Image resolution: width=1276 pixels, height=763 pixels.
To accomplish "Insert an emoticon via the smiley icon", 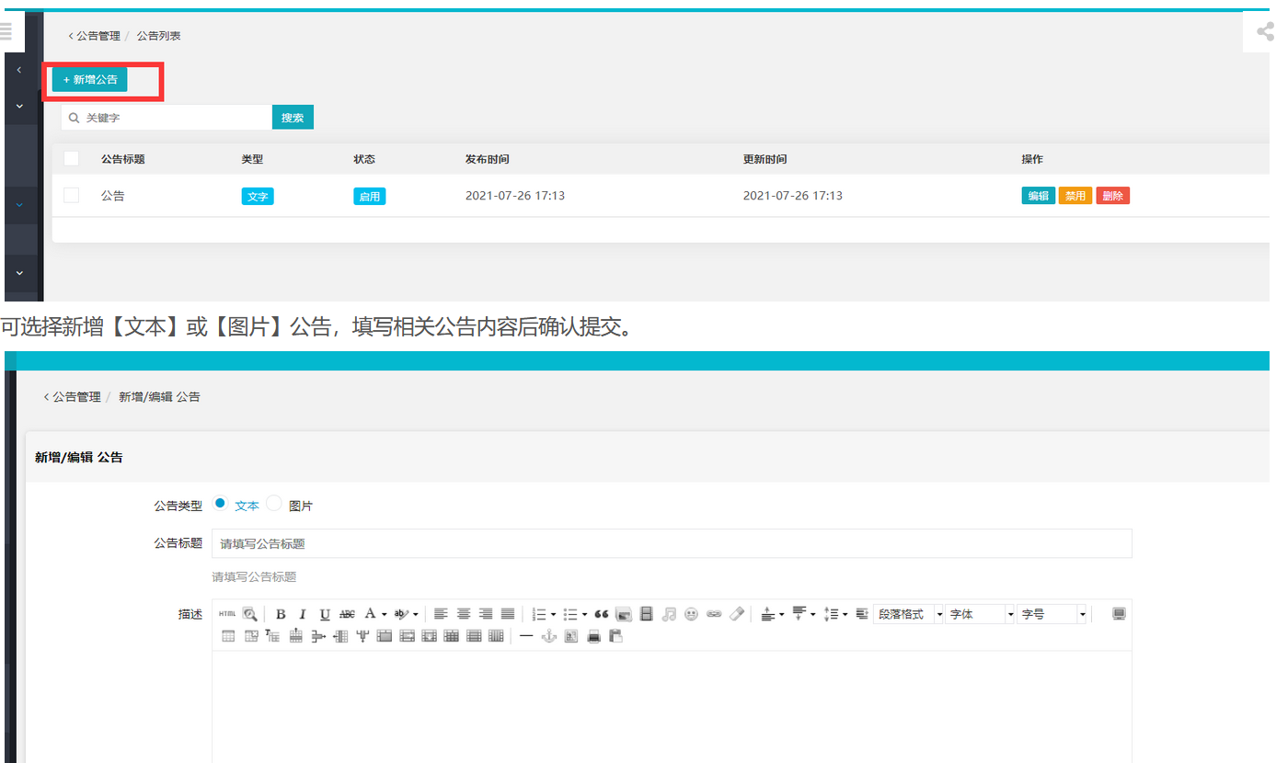I will [x=691, y=614].
